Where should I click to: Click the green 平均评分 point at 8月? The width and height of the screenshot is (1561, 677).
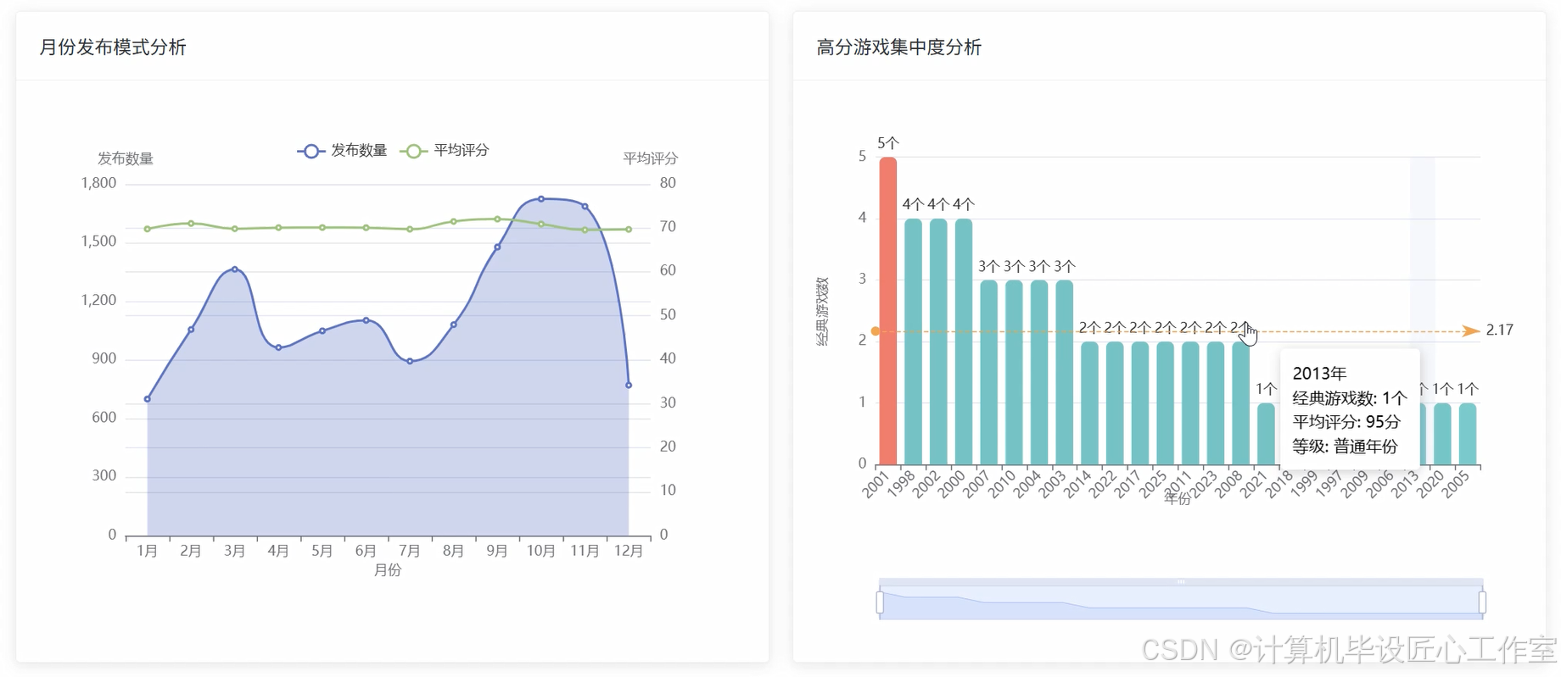click(454, 221)
